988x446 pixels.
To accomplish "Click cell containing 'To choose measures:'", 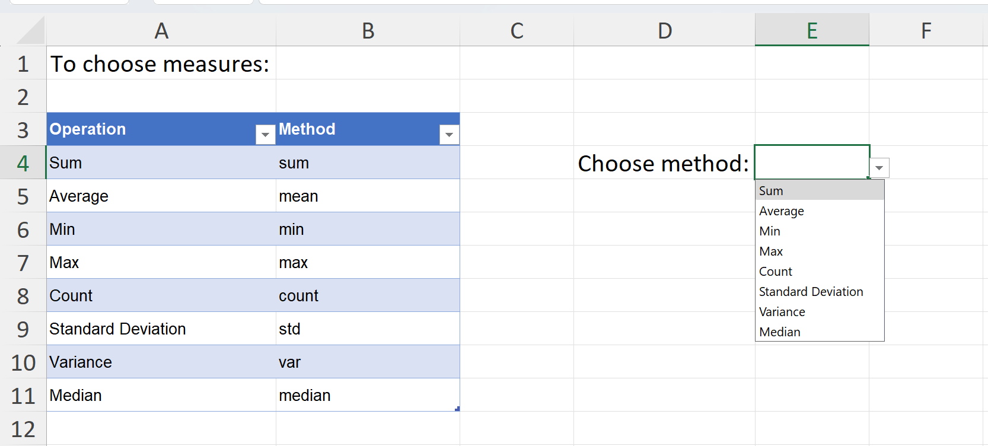I will click(160, 64).
